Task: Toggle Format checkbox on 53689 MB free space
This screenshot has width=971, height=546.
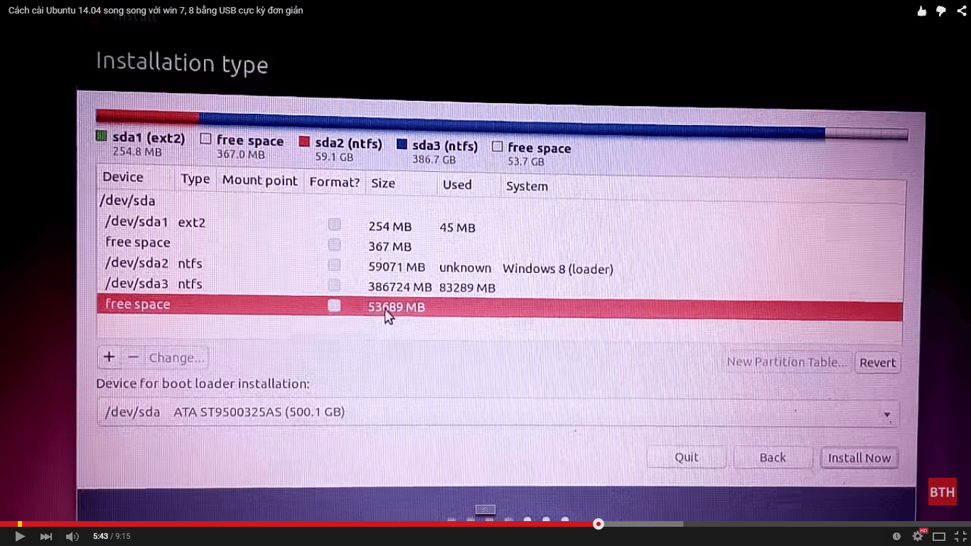Action: pos(334,306)
